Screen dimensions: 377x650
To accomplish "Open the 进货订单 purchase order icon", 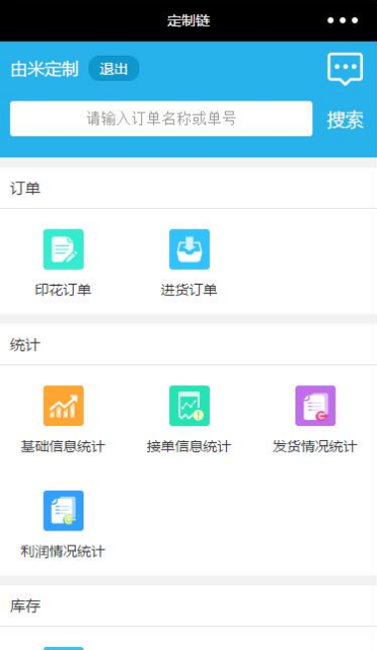I will (189, 249).
